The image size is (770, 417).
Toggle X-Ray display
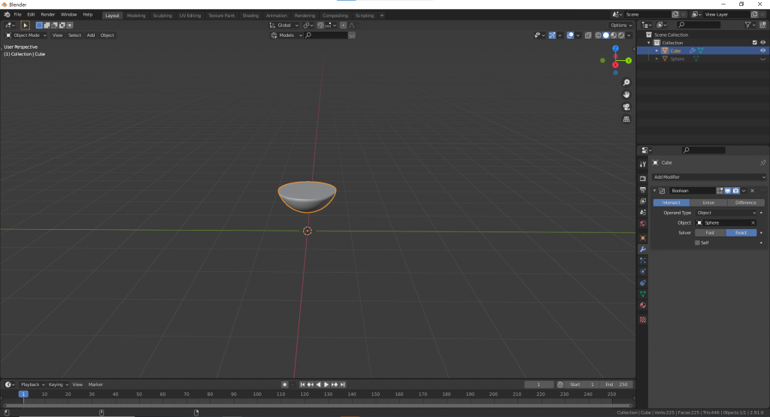click(x=588, y=35)
